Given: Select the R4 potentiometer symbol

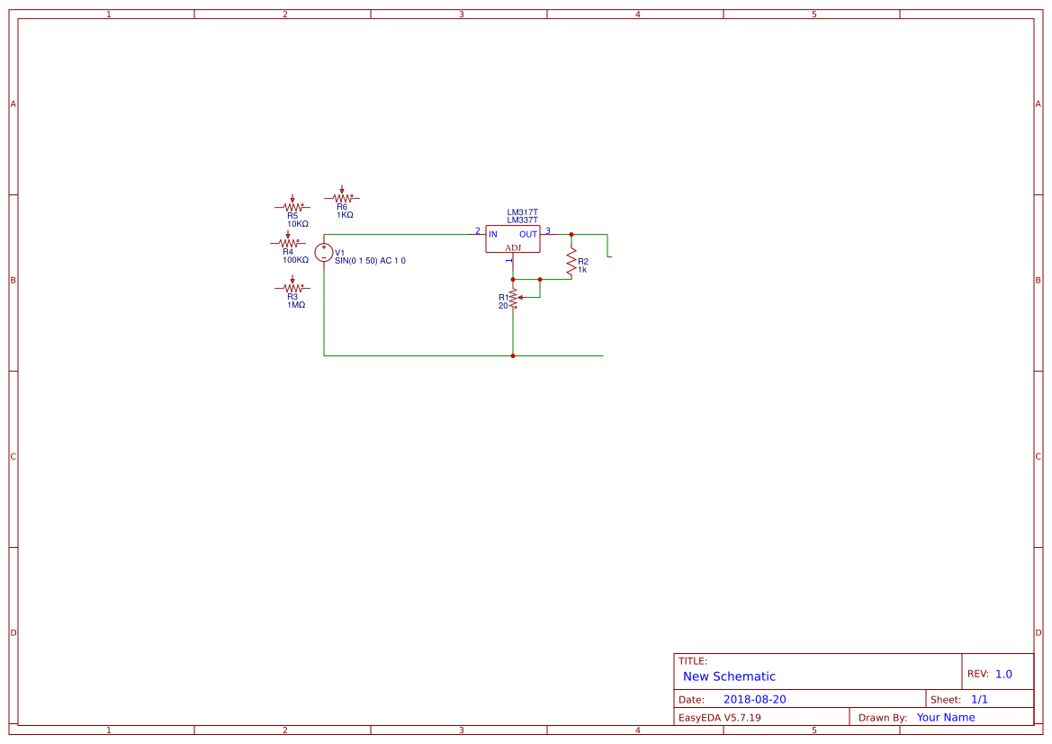Looking at the screenshot, I should tap(288, 240).
